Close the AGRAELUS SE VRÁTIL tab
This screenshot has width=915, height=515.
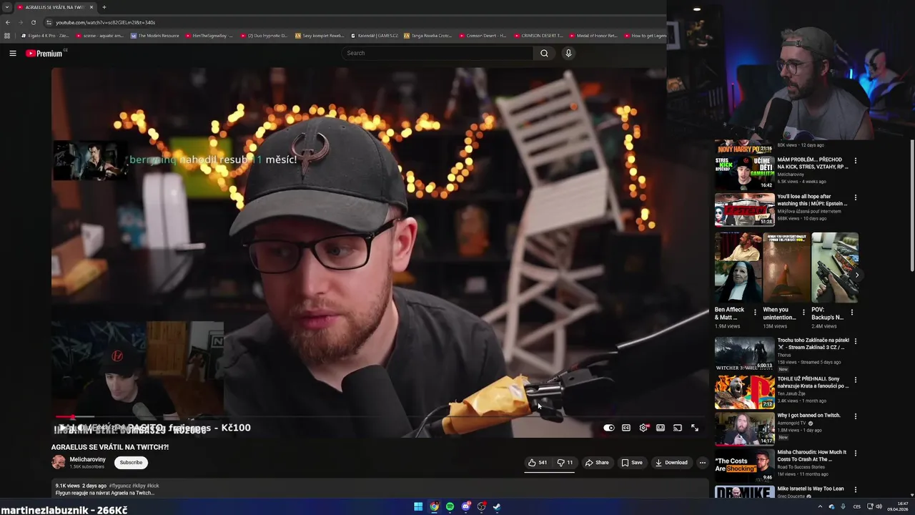pyautogui.click(x=91, y=7)
